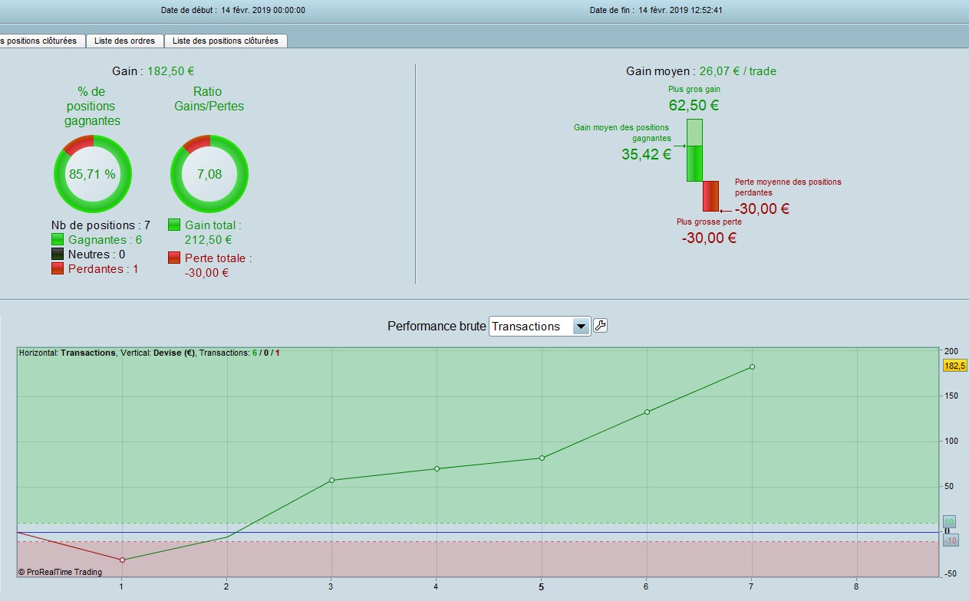This screenshot has width=969, height=601.
Task: Select the leftmost partially hidden positions clôturées tab
Action: click(x=41, y=41)
